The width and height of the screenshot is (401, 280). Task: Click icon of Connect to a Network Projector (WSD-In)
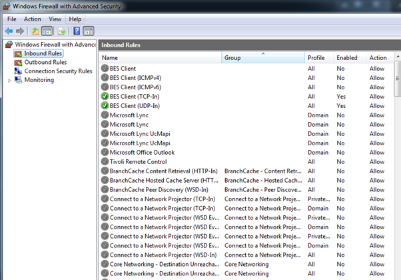(x=105, y=255)
